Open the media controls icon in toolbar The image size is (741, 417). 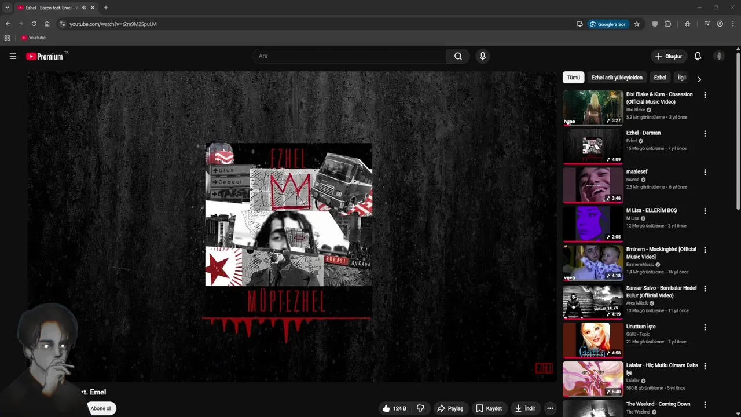click(707, 24)
